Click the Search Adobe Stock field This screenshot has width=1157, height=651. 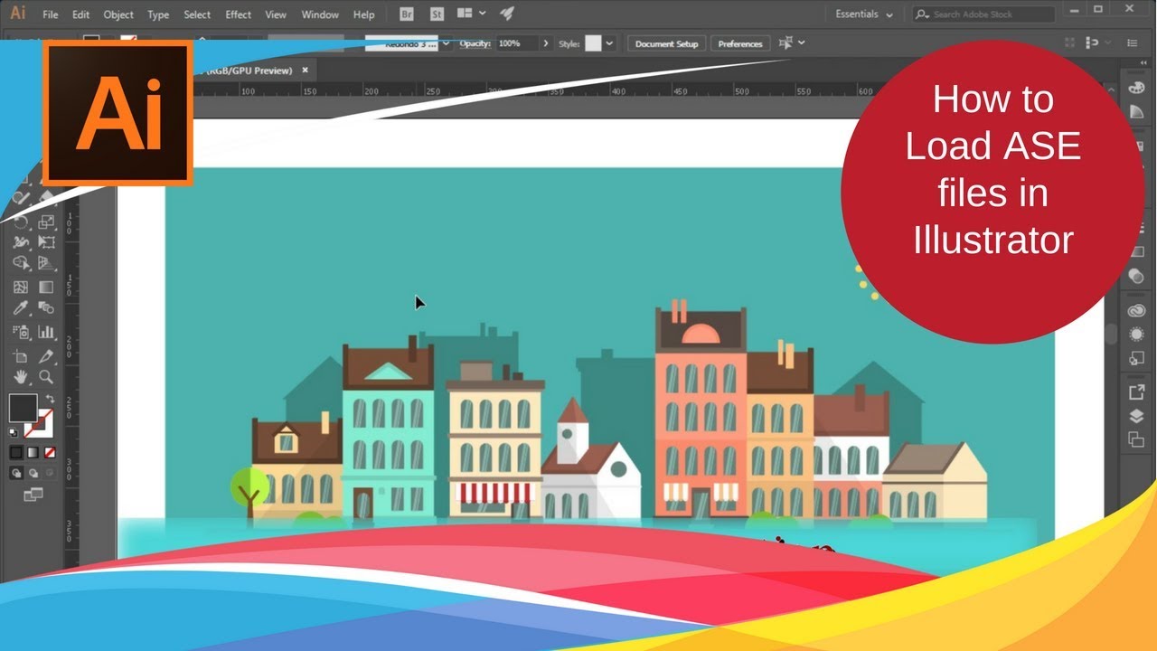[x=983, y=14]
